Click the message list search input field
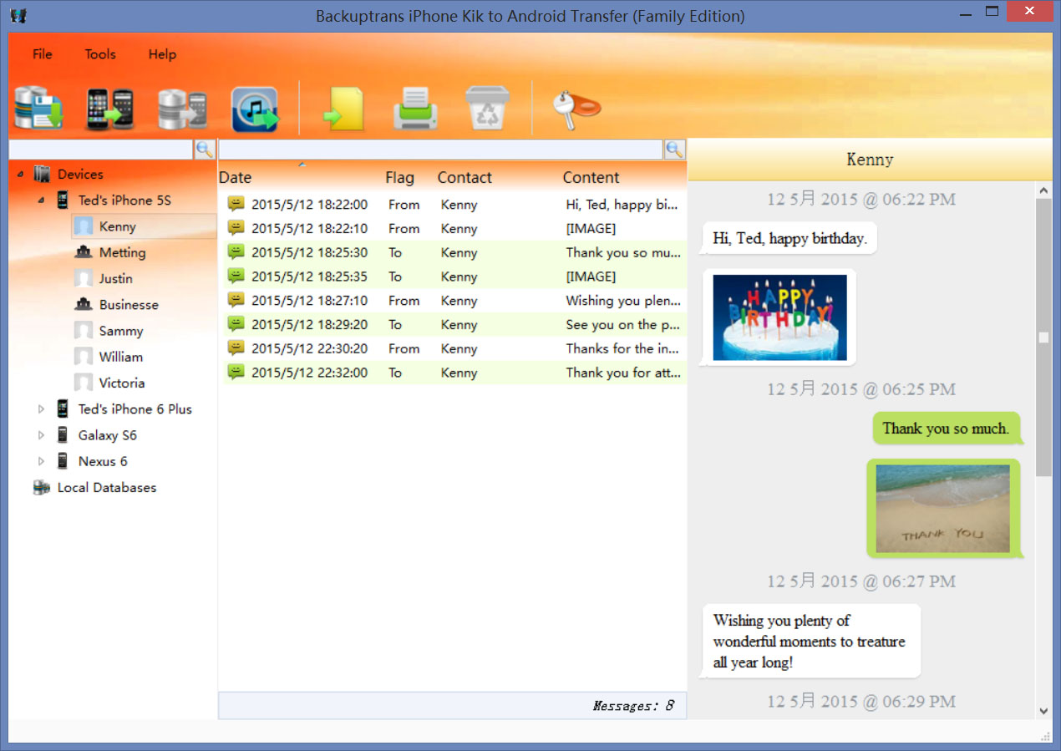The height and width of the screenshot is (751, 1061). pos(441,150)
